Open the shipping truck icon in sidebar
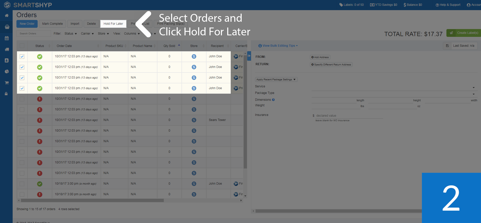Screen dimensions: 481x223 coord(7,49)
